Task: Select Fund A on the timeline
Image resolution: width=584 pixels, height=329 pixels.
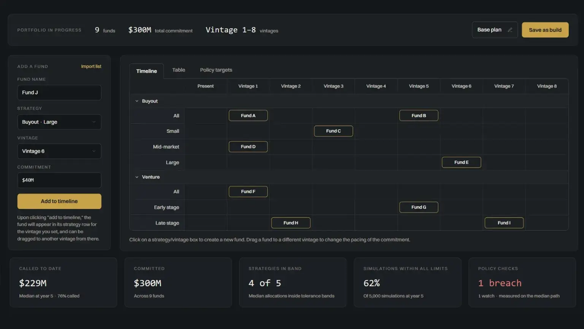Action: click(248, 115)
